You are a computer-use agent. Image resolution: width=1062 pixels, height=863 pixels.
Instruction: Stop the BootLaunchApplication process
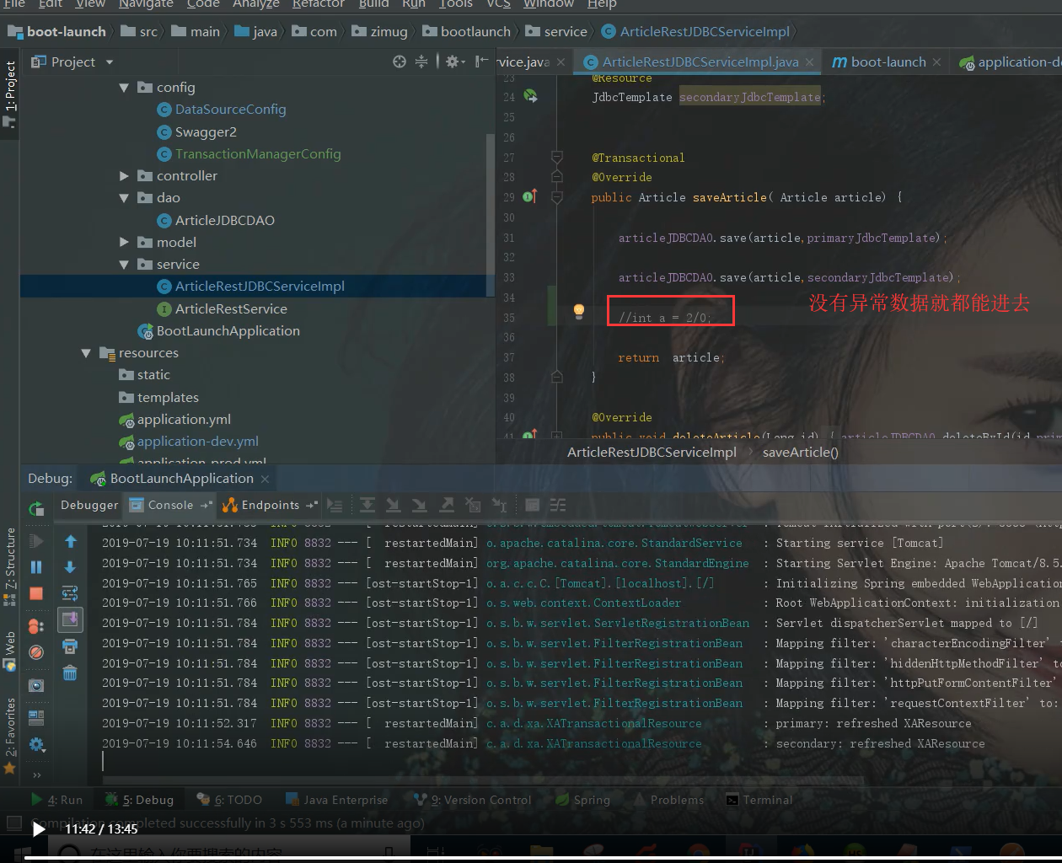pyautogui.click(x=36, y=593)
